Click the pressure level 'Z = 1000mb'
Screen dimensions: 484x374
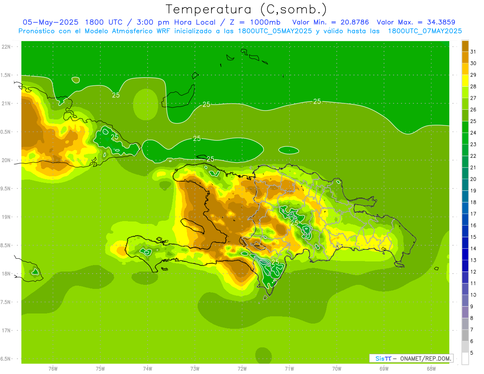pos(255,22)
